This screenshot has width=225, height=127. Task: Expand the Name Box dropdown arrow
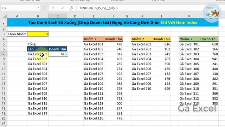tap(38, 8)
